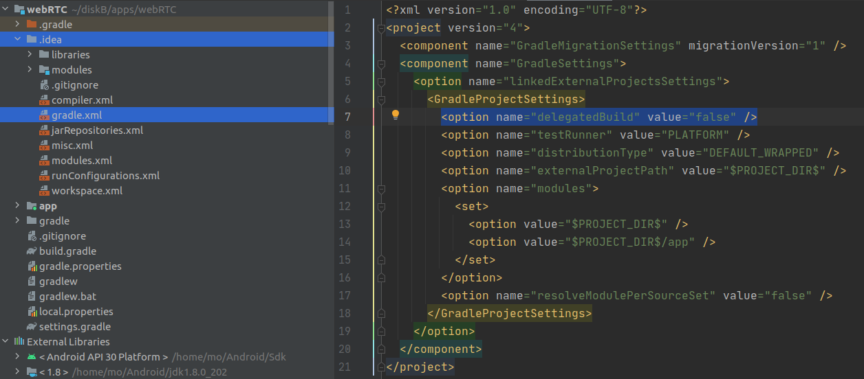This screenshot has height=379, width=864.
Task: Click the compiler.xml file icon
Action: [x=44, y=100]
